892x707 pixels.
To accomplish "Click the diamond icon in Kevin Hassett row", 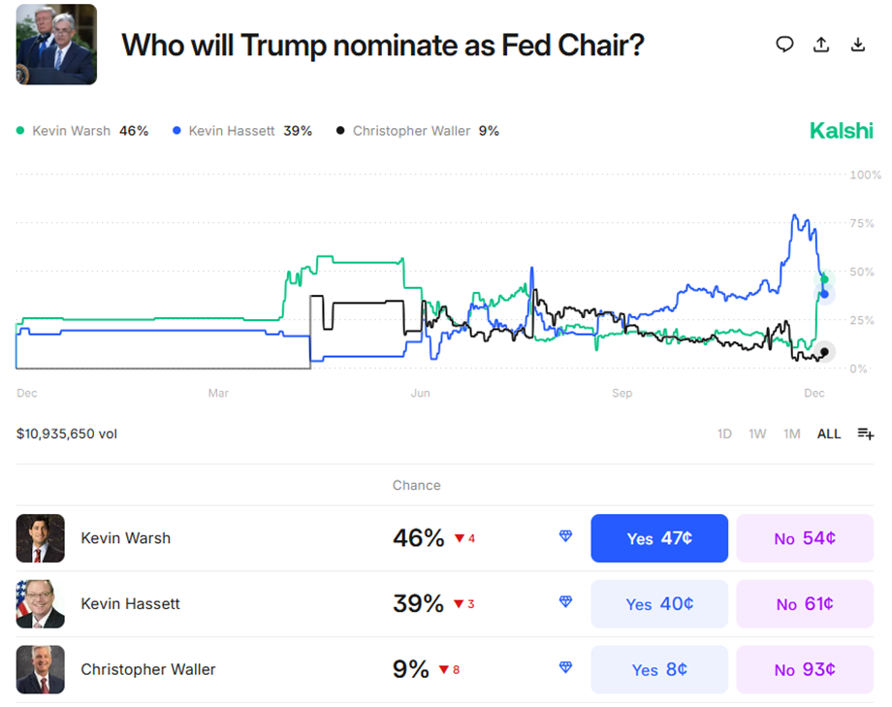I will pos(565,602).
